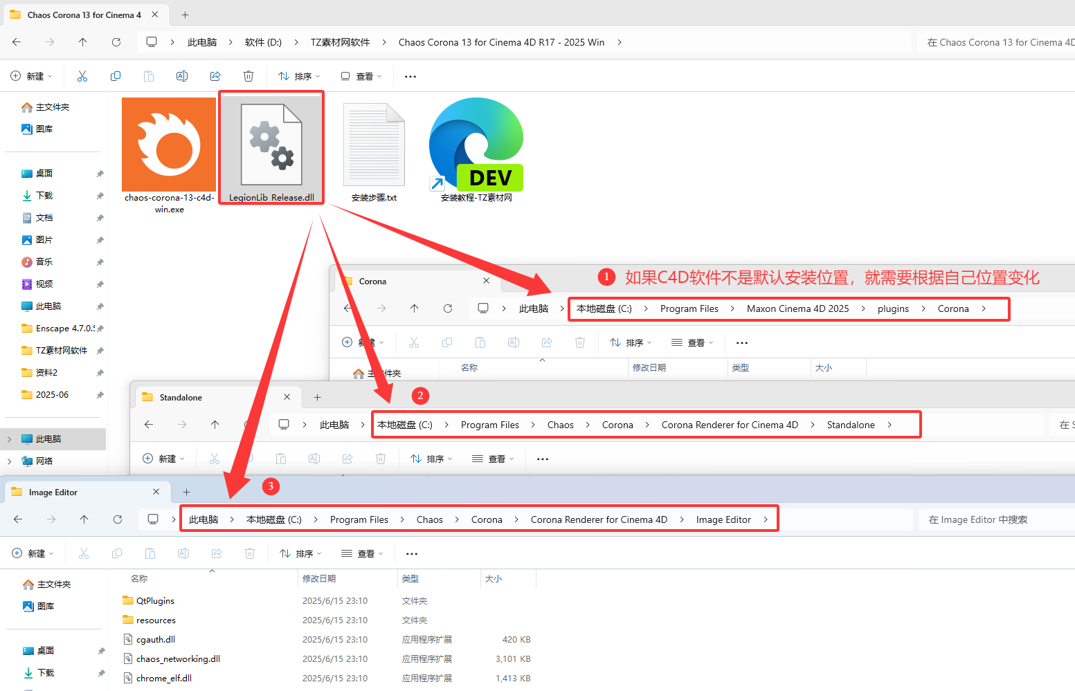Add a new tab in the Standalone window
Screen dimensions: 1075x691
pyautogui.click(x=317, y=398)
